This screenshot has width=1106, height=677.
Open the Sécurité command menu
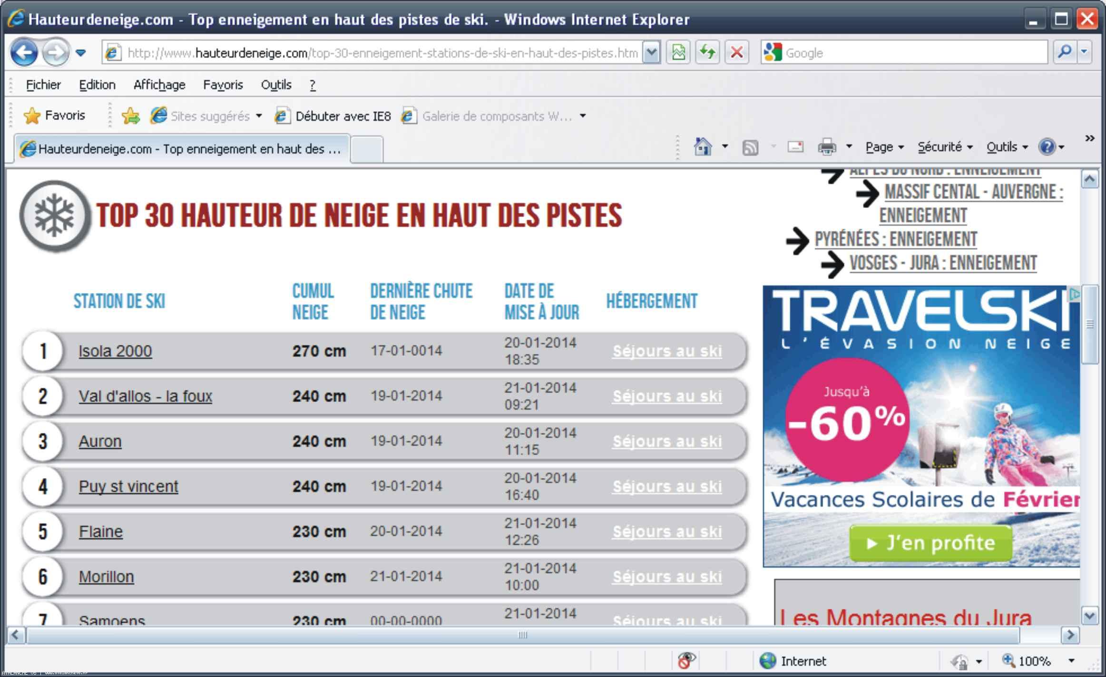pos(945,147)
